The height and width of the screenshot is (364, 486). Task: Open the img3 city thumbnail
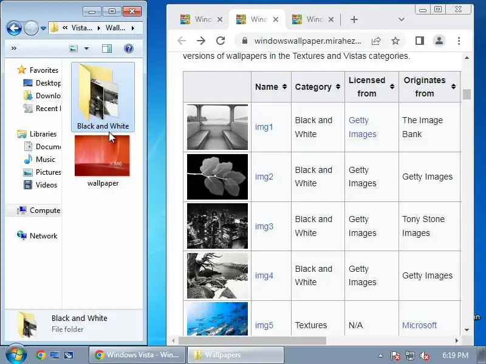click(217, 226)
